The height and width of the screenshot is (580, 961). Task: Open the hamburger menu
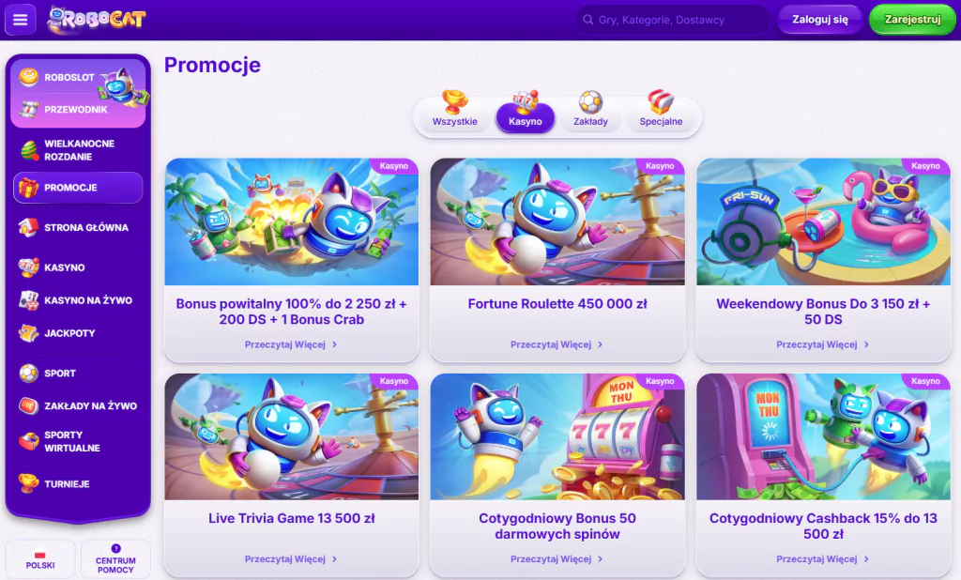pos(21,20)
